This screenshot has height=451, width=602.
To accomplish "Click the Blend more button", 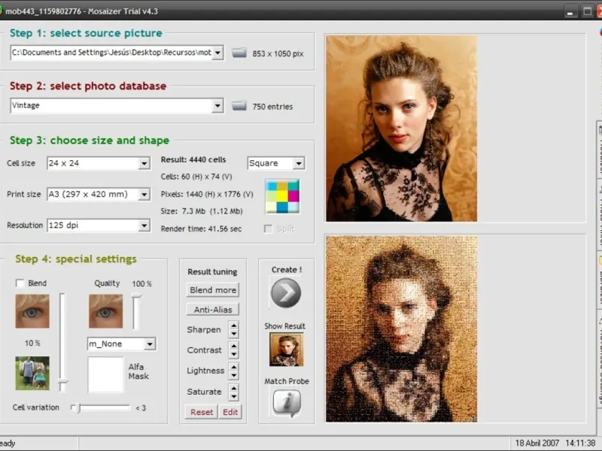I will (x=213, y=290).
